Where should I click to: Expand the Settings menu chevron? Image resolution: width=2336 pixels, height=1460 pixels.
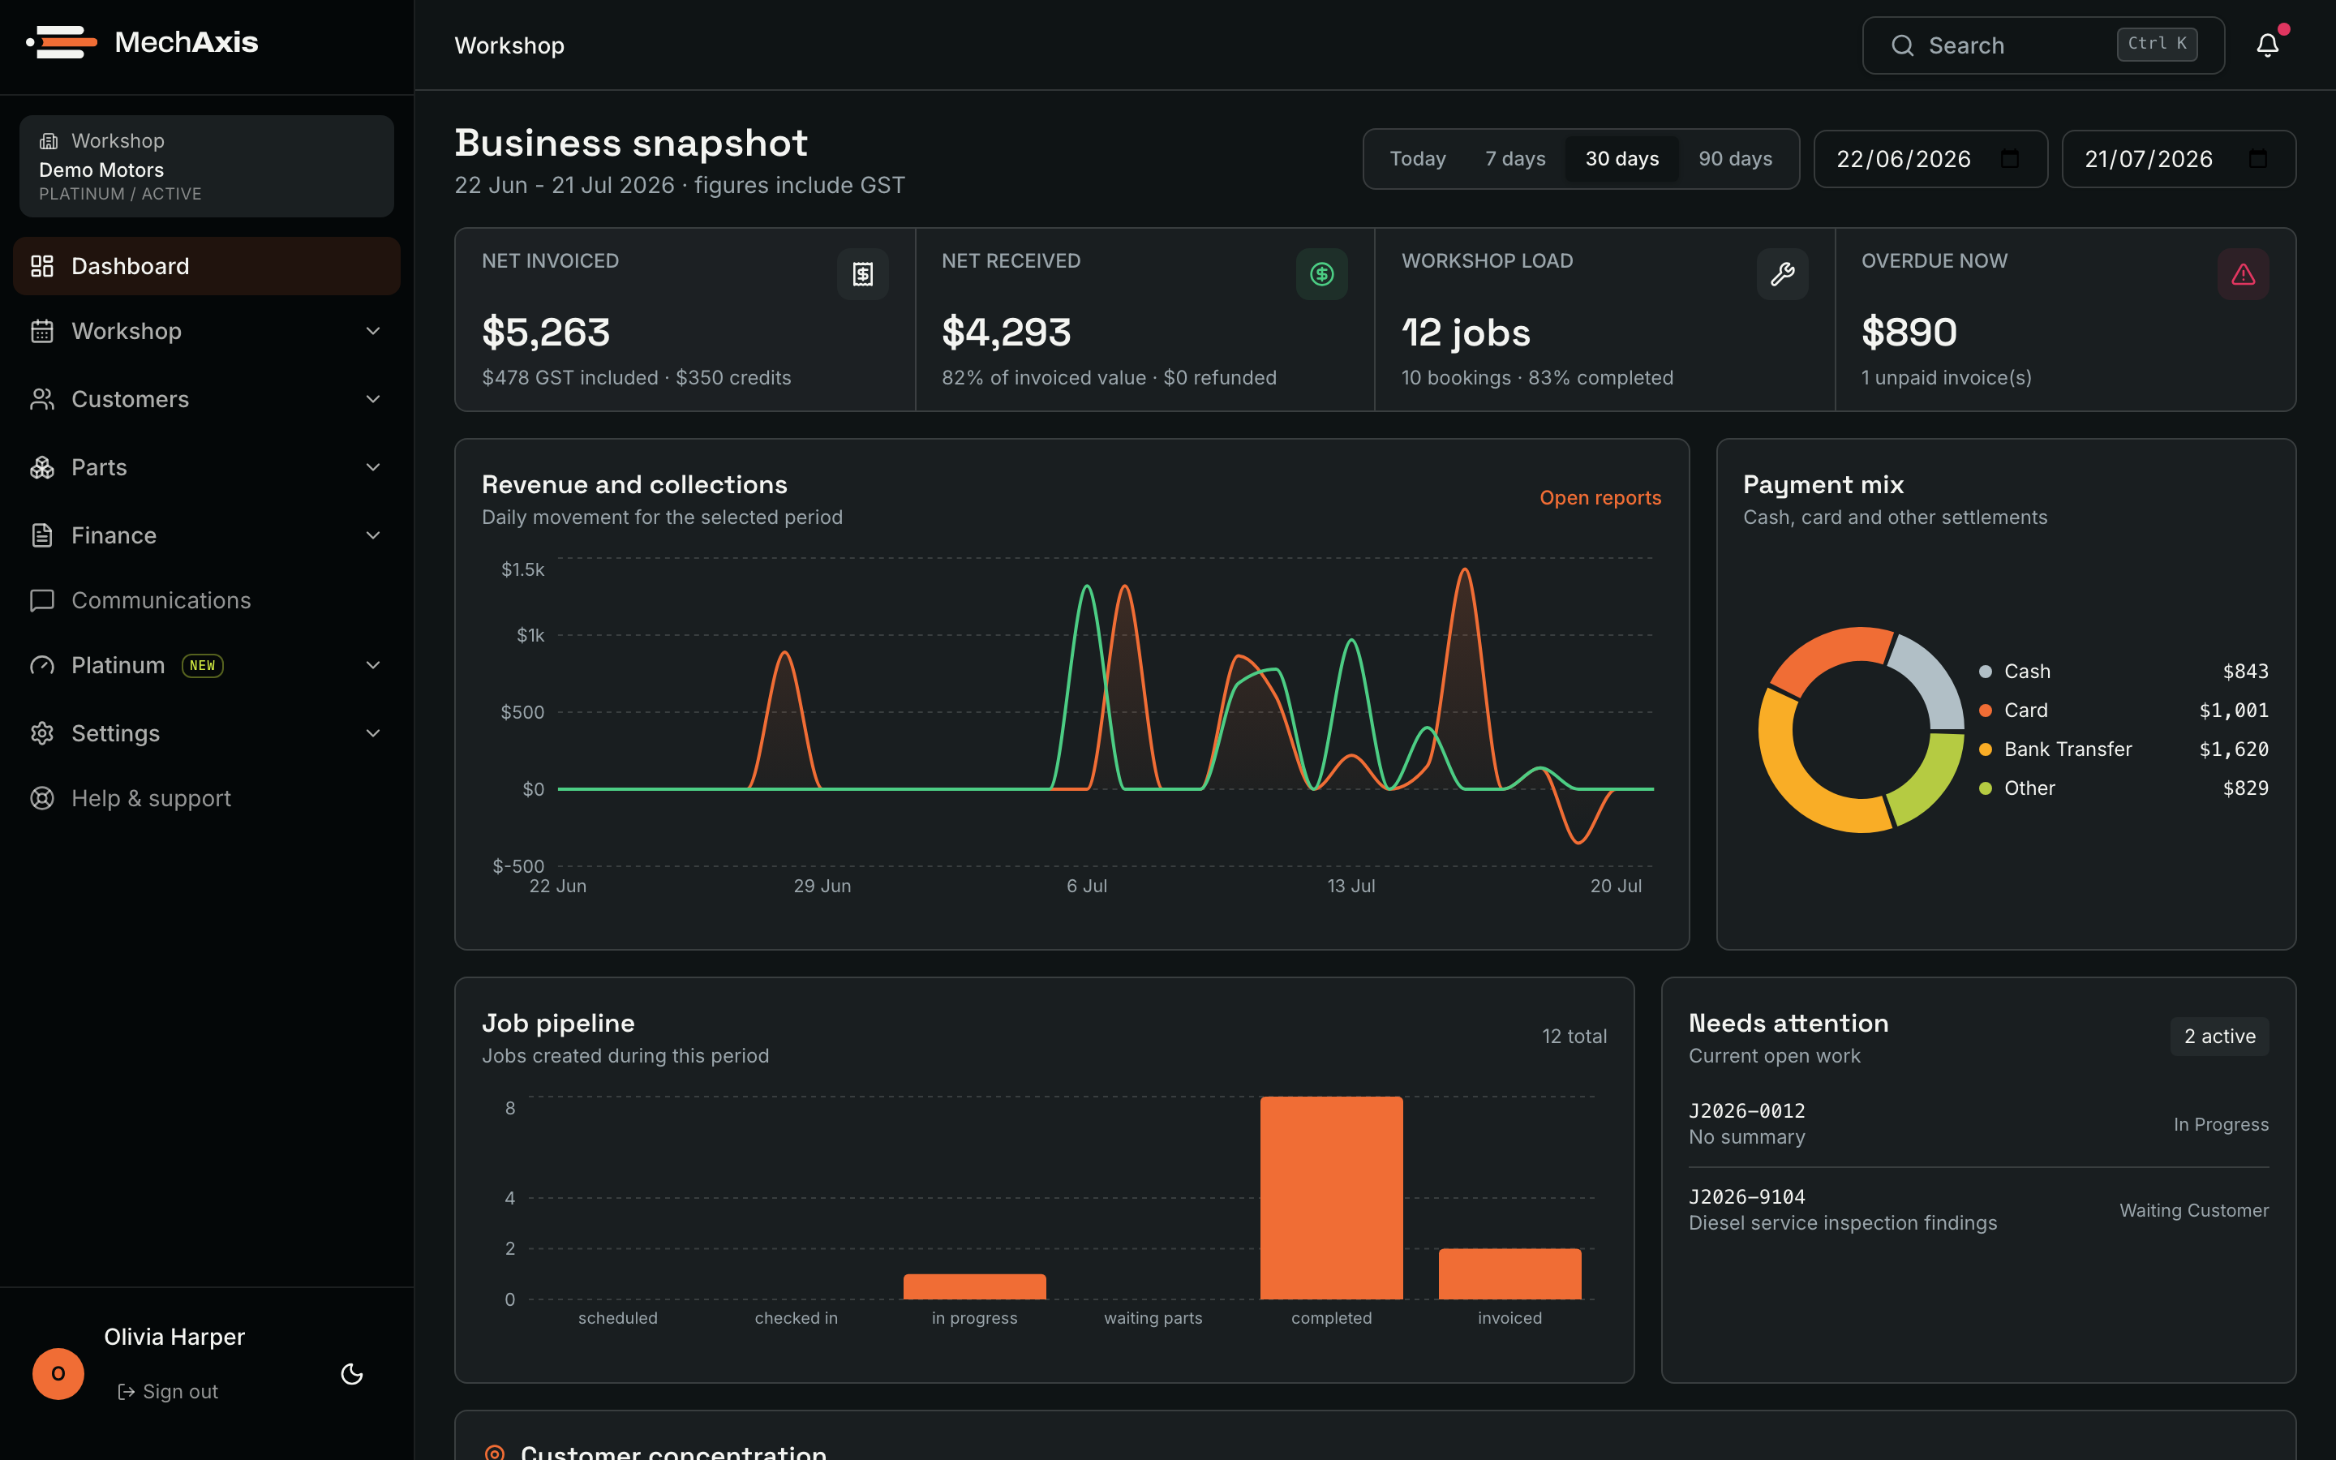(374, 733)
